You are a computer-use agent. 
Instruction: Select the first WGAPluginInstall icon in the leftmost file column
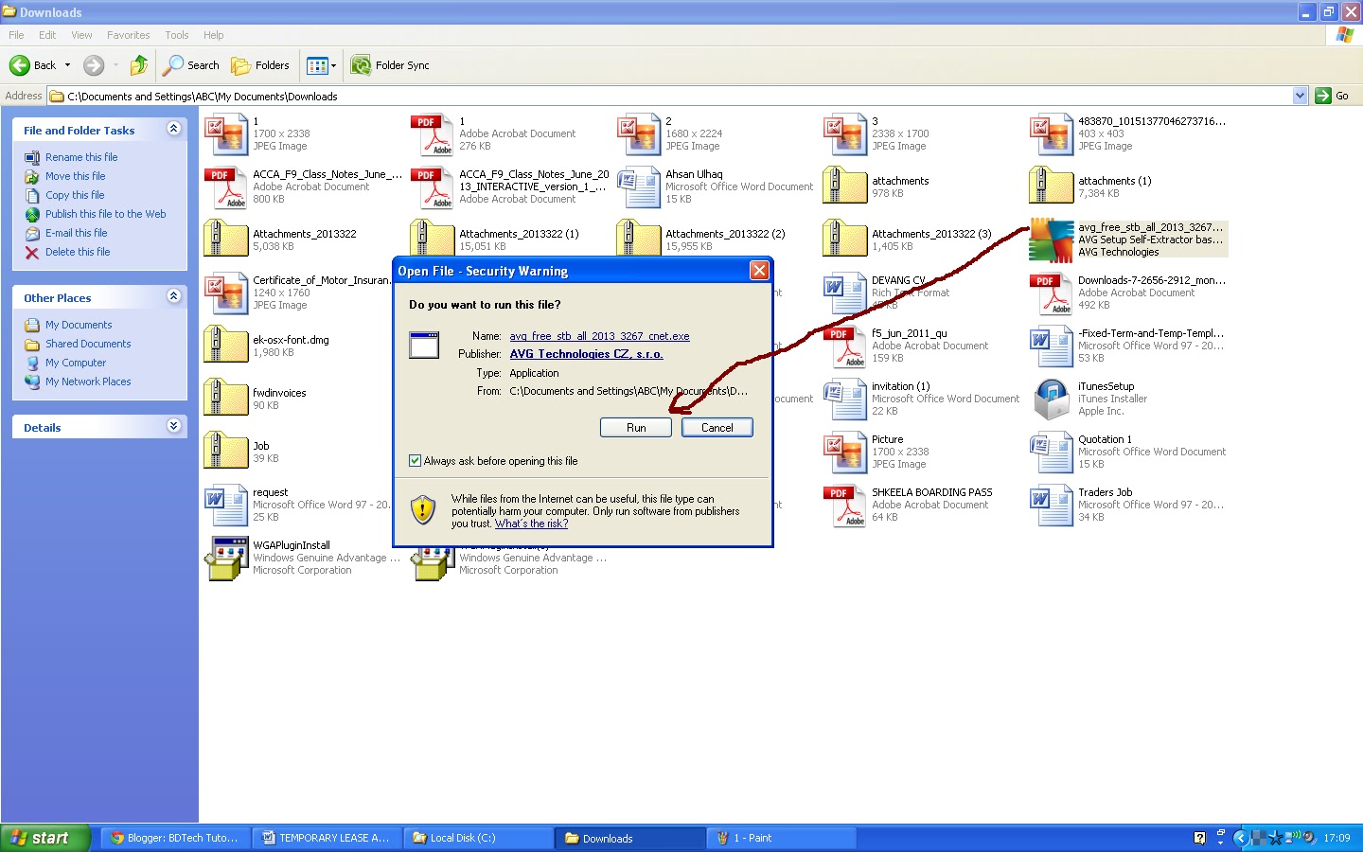point(225,558)
